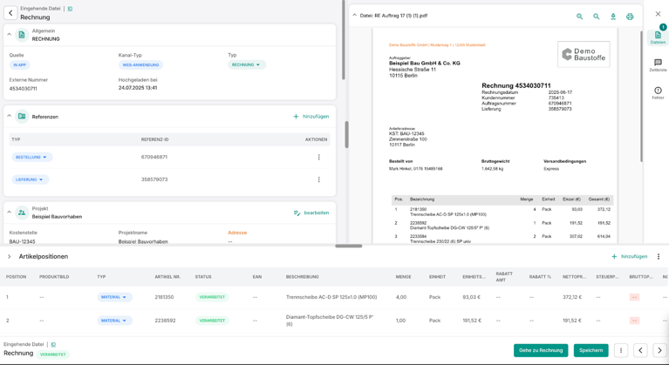Go to next document with right arrow
This screenshot has width=669, height=365.
click(659, 350)
